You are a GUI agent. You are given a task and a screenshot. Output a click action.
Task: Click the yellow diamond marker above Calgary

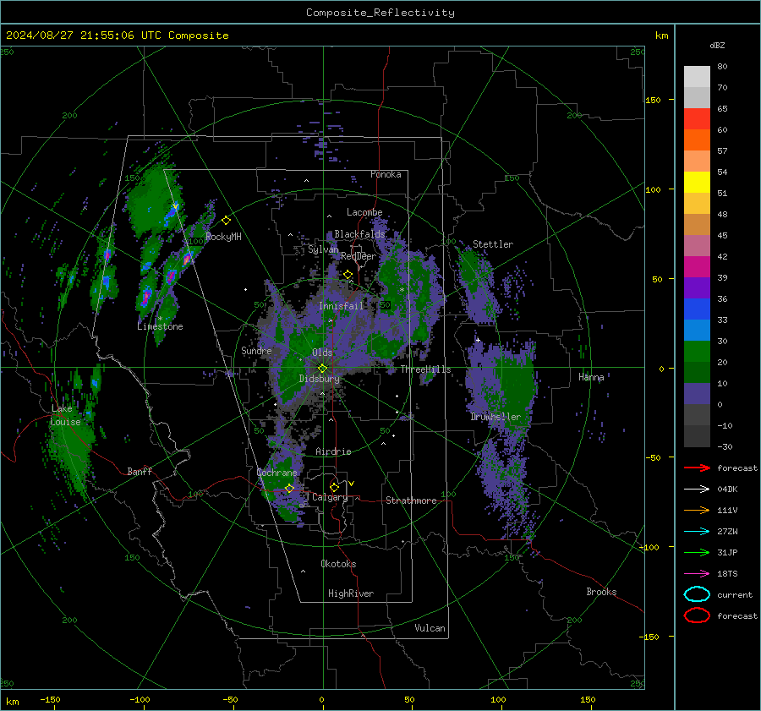click(x=334, y=487)
